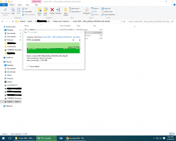
Task: Expand the Recent locations dropdown arrow
Action: tap(10, 22)
